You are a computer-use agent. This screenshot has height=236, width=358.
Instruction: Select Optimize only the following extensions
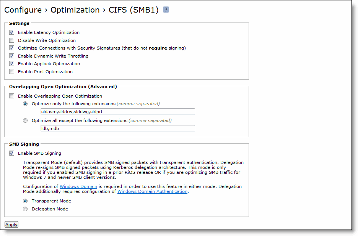click(x=26, y=104)
